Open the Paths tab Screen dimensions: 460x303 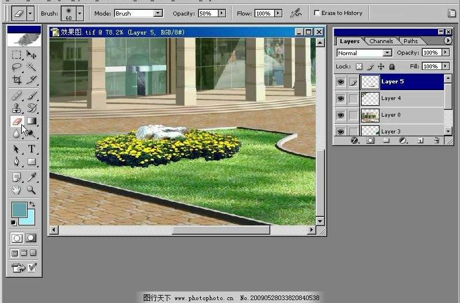point(411,41)
